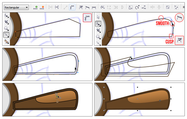Select Freehand tool at bottom of second panel toolbox
Screen dimensions: 187x119
pyautogui.click(x=98, y=43)
